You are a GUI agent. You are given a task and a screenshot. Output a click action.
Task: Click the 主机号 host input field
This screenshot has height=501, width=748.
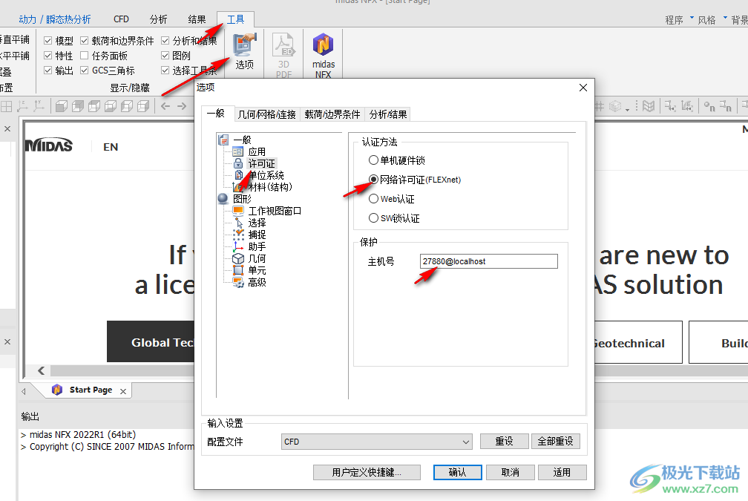coord(488,261)
